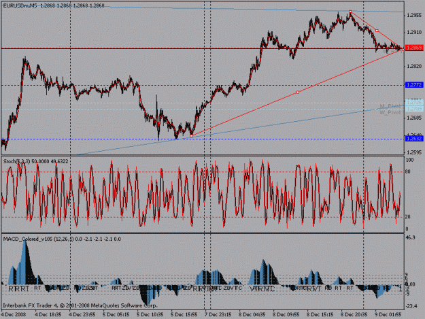Viewport: 425px width, 319px height.
Task: Click the 1.2955 value on the price axis
Action: coord(414,16)
